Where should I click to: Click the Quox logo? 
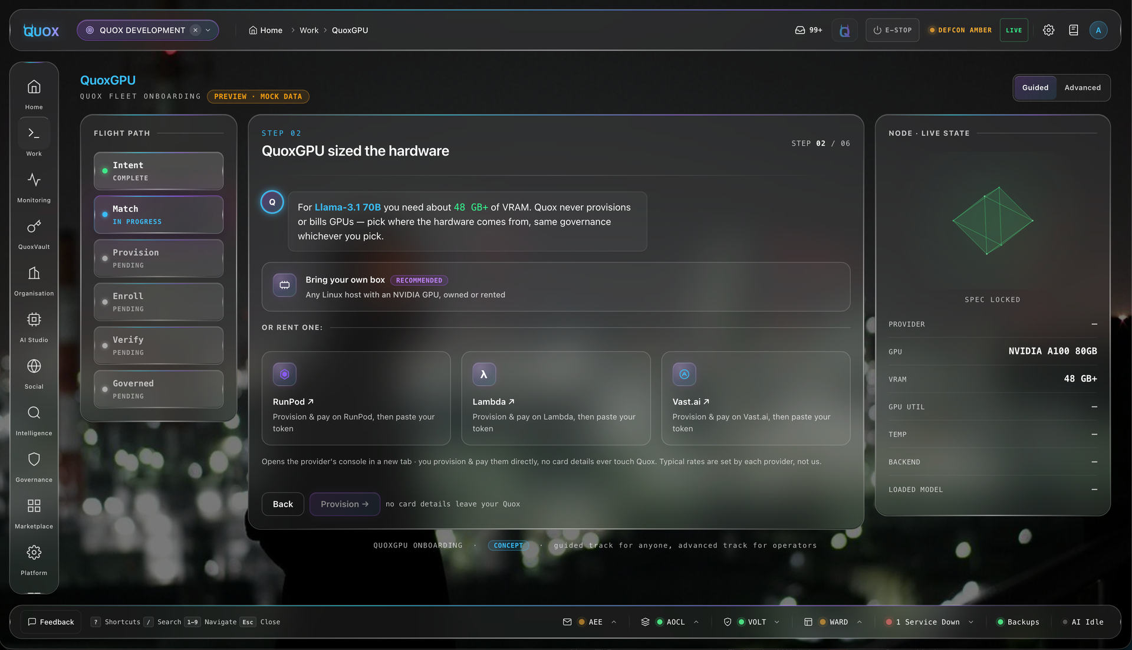coord(41,30)
